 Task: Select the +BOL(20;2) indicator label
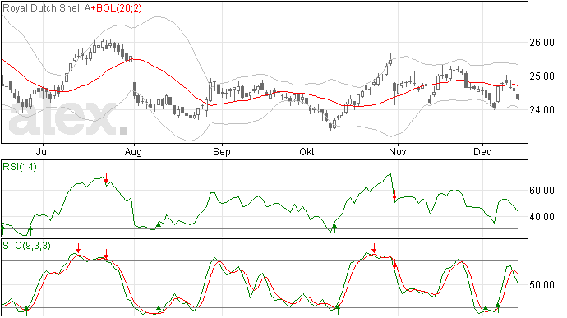(116, 8)
